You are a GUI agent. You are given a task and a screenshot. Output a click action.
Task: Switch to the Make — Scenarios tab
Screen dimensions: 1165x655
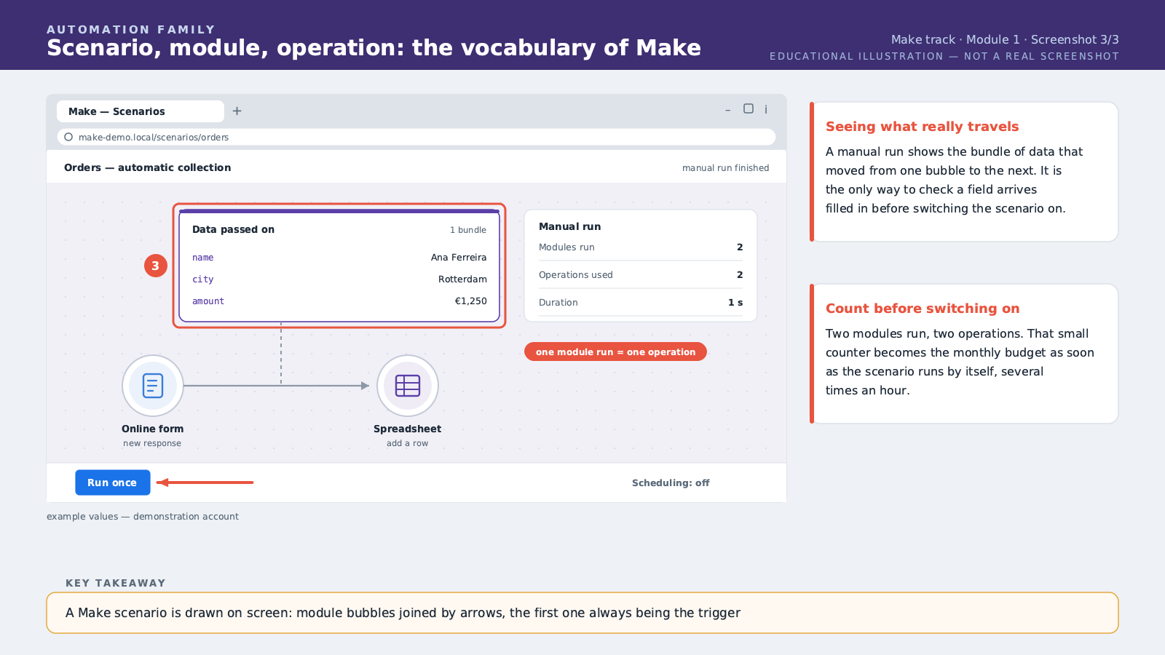click(x=141, y=111)
